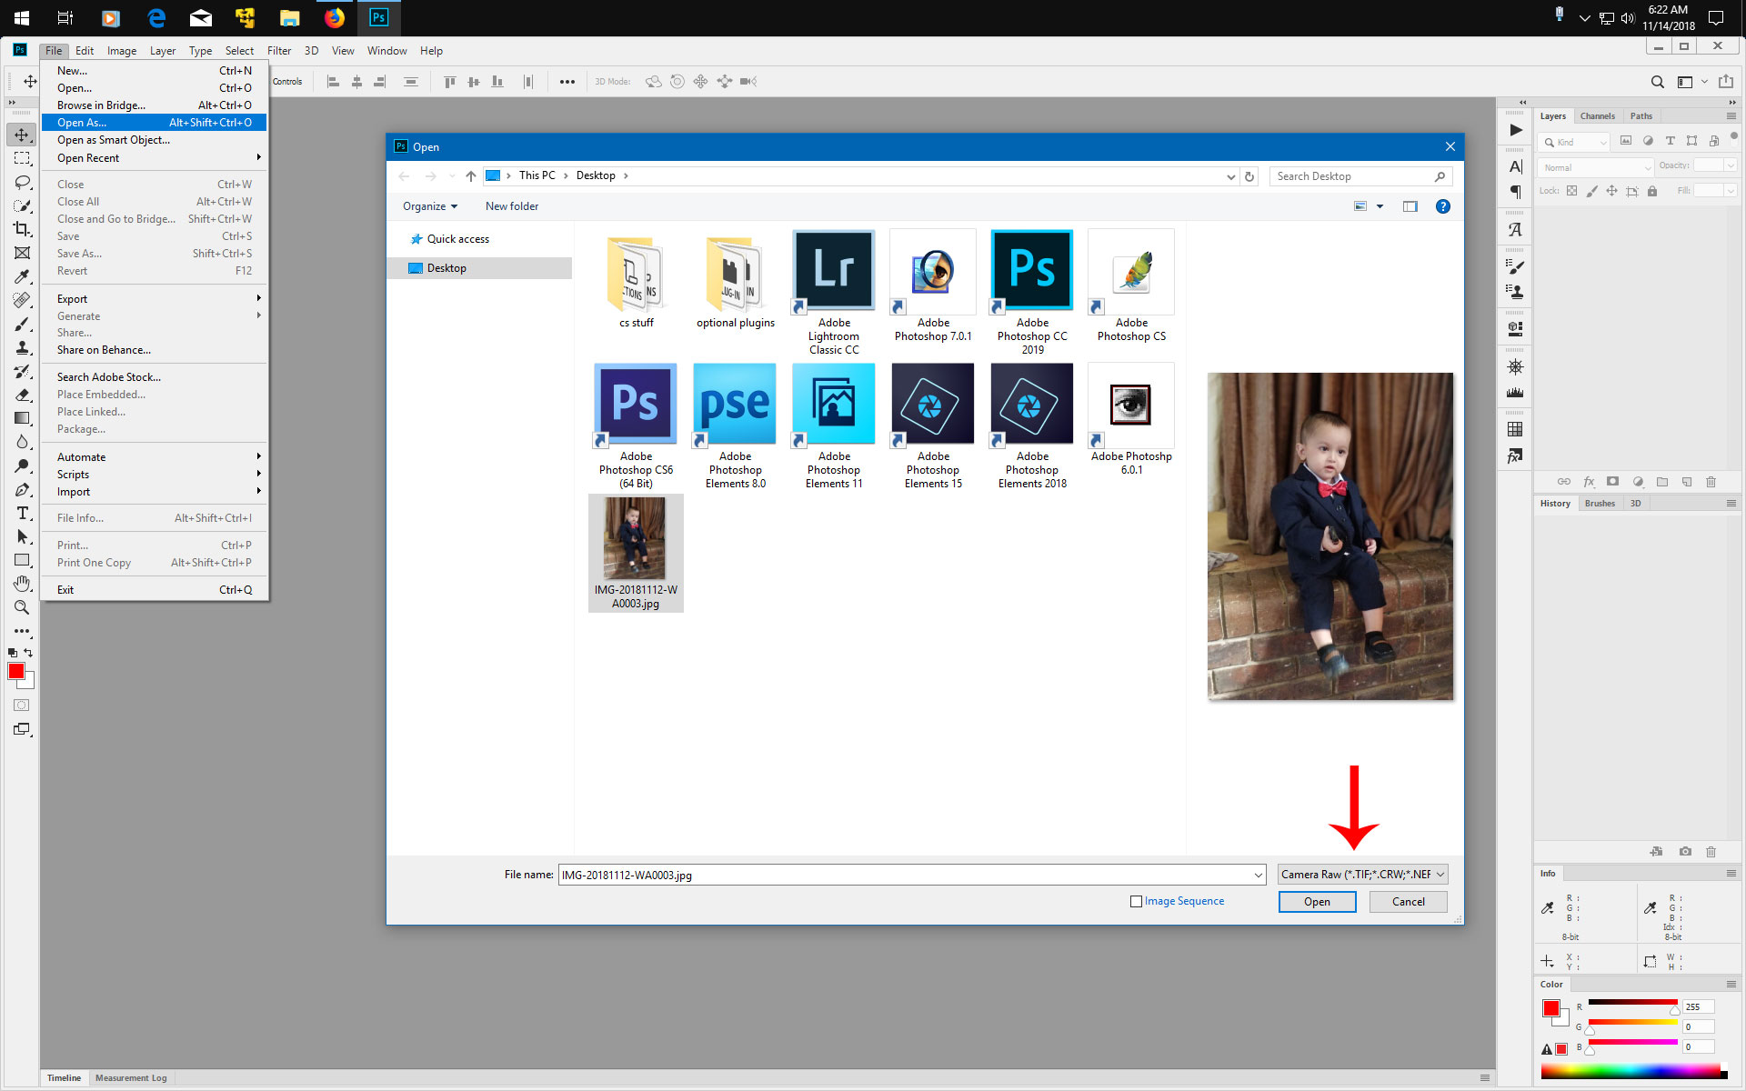The width and height of the screenshot is (1746, 1091).
Task: Choose Browse in Bridge menu item
Action: click(x=155, y=105)
